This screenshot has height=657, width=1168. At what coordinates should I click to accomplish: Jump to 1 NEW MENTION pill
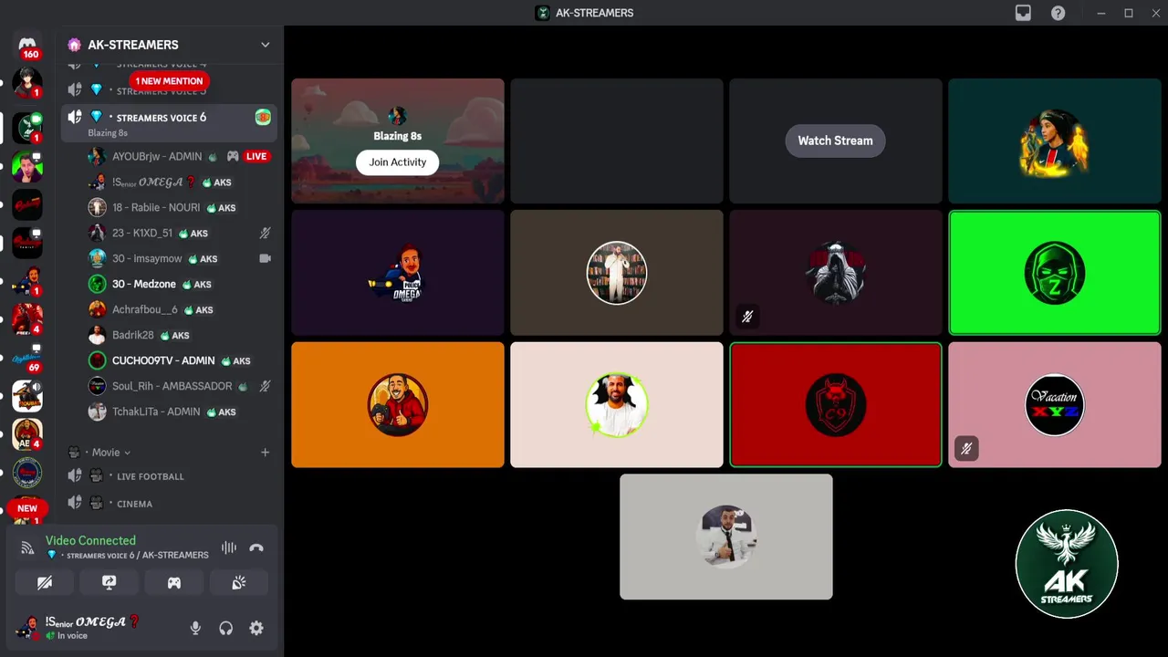pyautogui.click(x=168, y=81)
